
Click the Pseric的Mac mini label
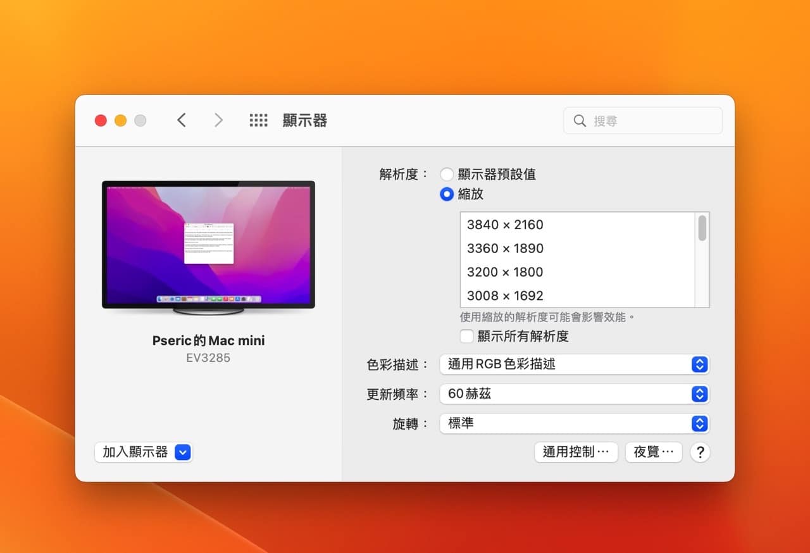(208, 340)
